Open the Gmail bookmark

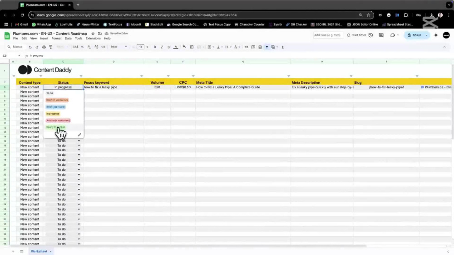[x=22, y=24]
